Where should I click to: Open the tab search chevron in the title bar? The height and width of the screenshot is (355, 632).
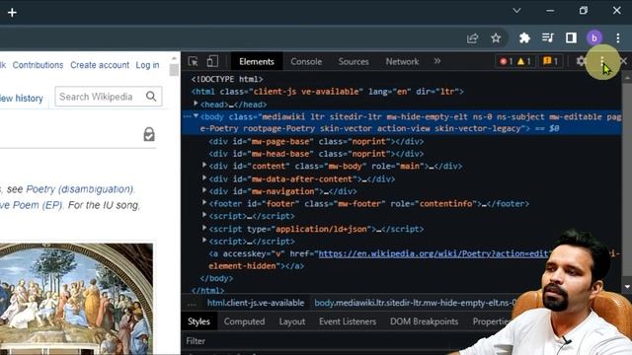(x=516, y=11)
